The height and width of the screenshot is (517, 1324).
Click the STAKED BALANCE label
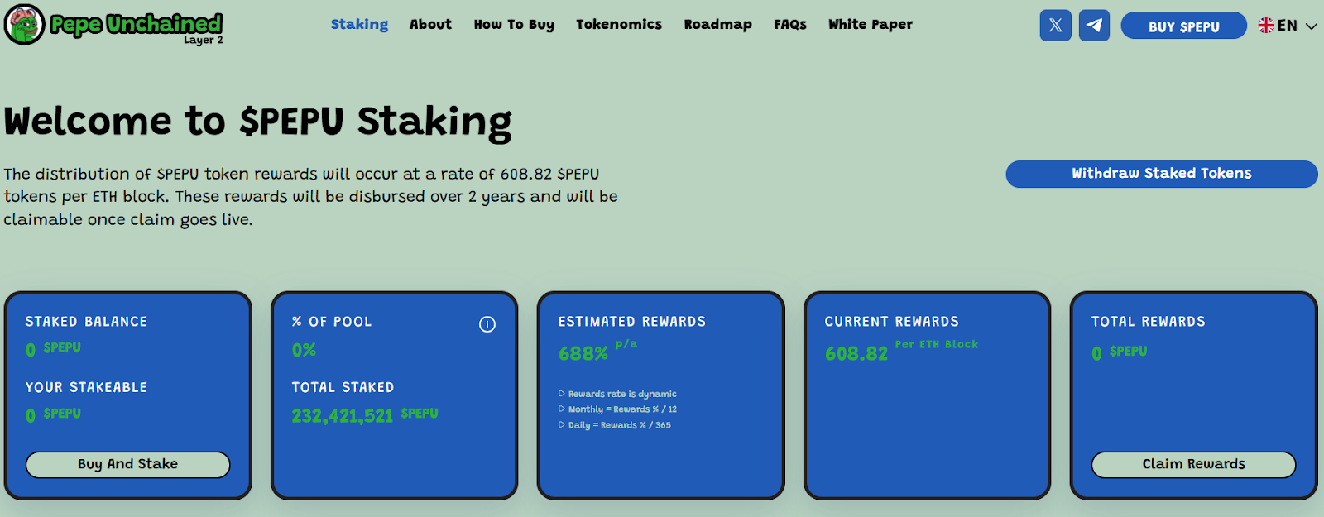pyautogui.click(x=86, y=322)
